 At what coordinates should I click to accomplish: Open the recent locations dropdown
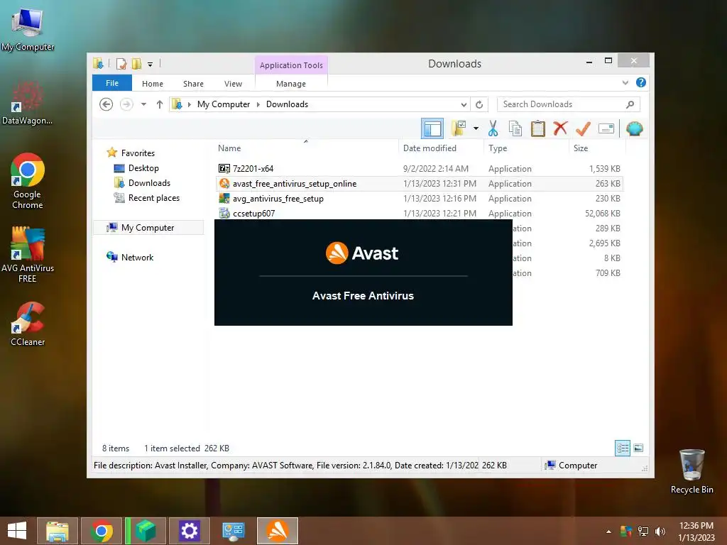(x=143, y=104)
